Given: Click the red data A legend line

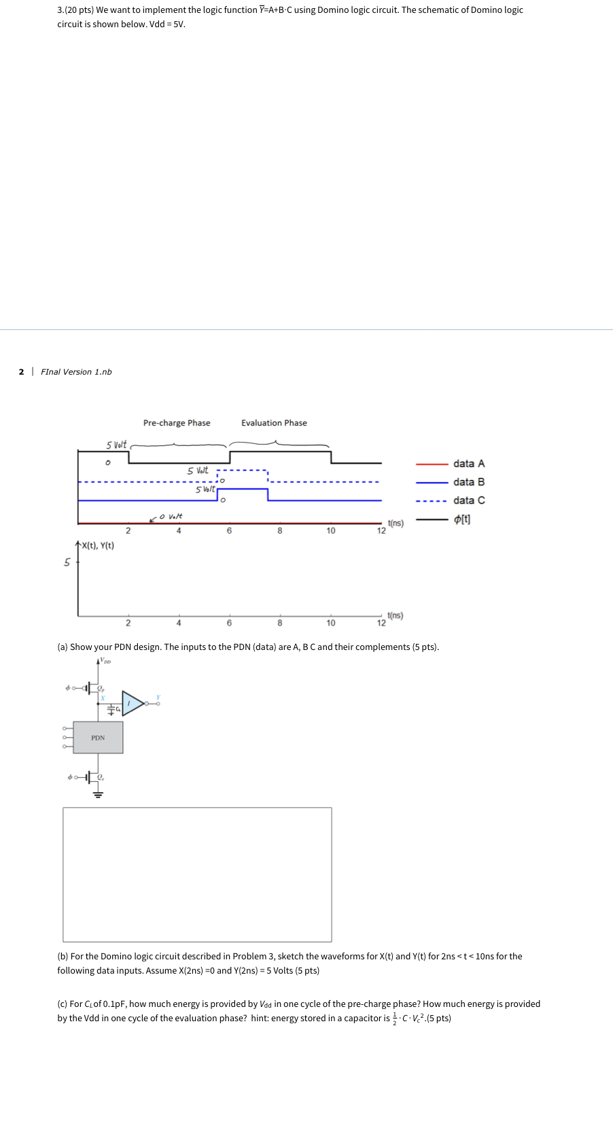Looking at the screenshot, I should pos(431,464).
